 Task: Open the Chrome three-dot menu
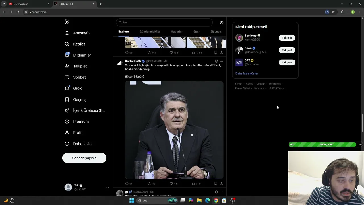tap(359, 12)
